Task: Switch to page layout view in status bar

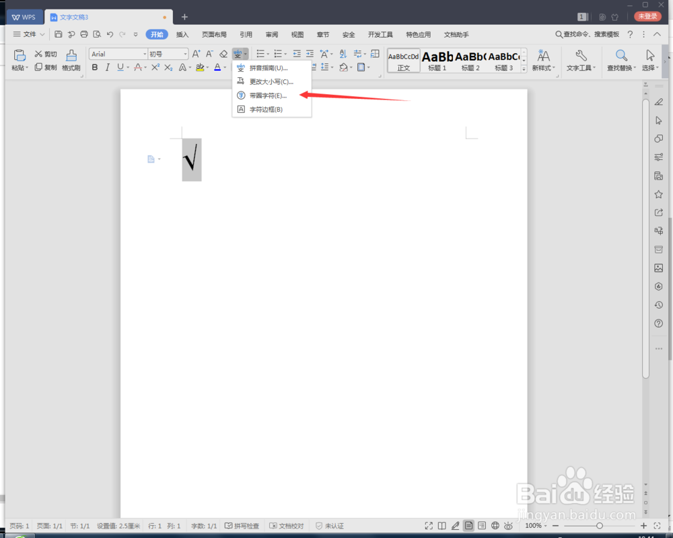Action: click(x=468, y=526)
